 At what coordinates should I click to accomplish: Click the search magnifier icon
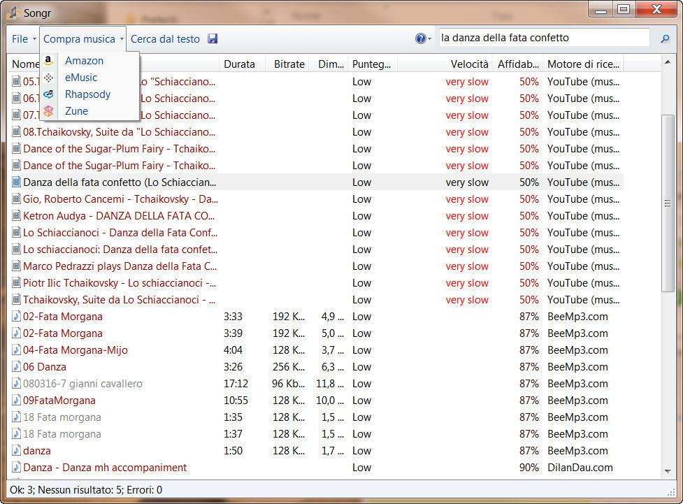[665, 38]
